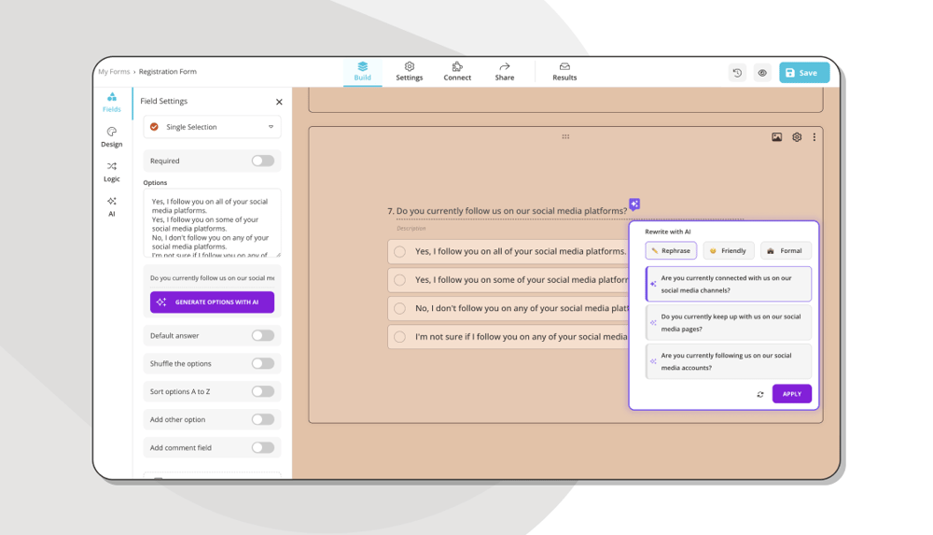
Task: Enable Shuffle the options toggle
Action: pos(262,363)
